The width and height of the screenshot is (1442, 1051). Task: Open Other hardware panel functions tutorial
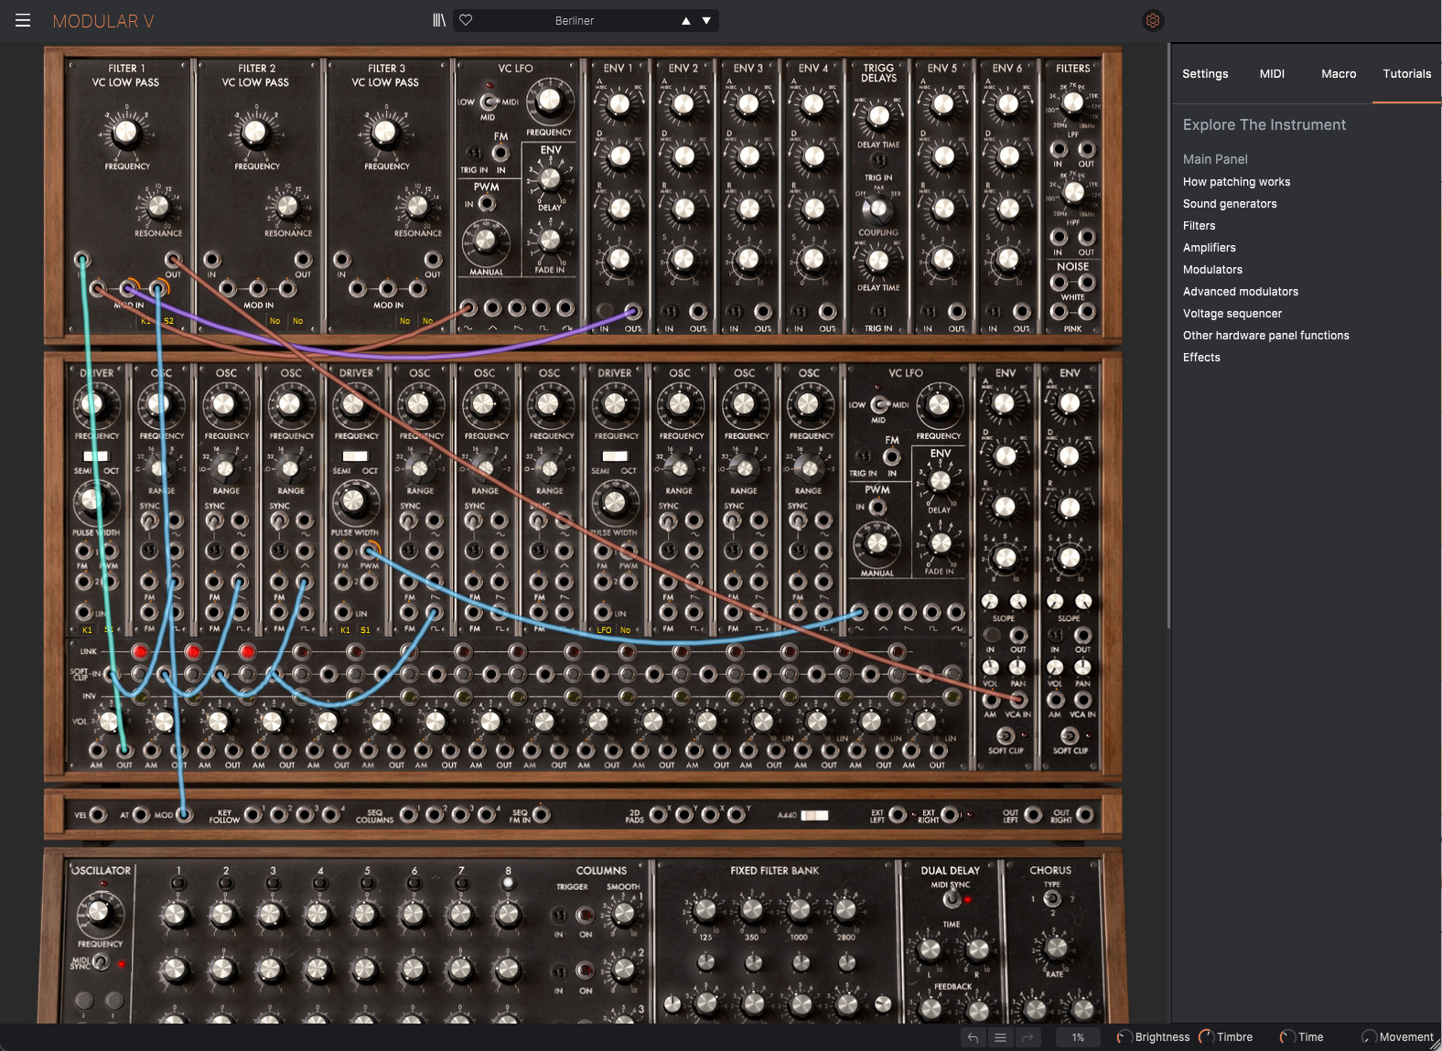tap(1265, 336)
